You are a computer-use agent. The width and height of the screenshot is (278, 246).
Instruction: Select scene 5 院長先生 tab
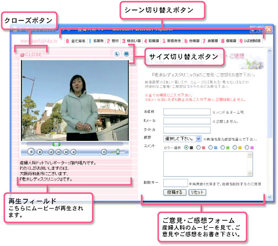click(x=172, y=41)
